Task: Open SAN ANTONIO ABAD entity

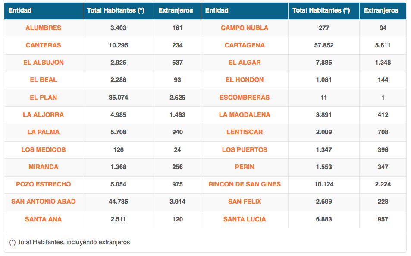Action: (x=43, y=202)
